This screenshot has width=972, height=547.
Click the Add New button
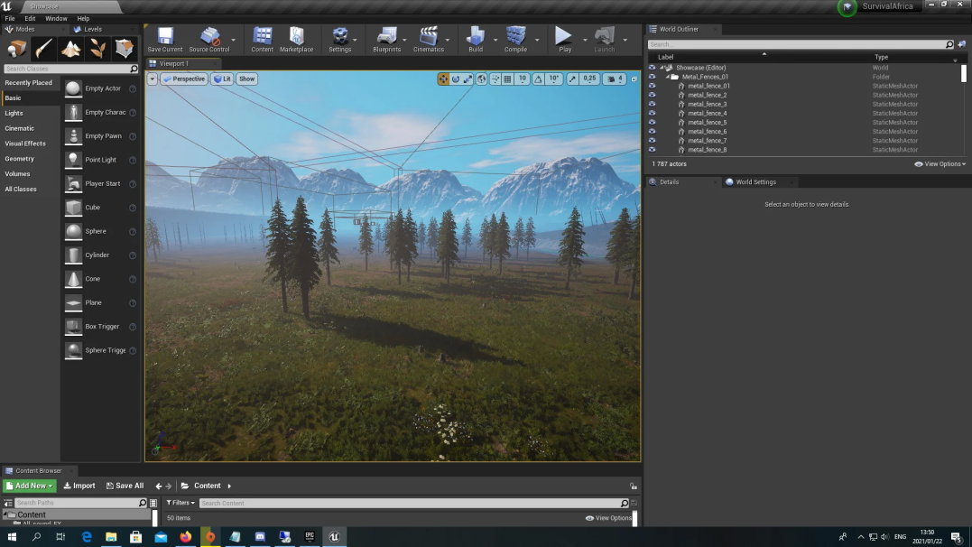point(30,486)
